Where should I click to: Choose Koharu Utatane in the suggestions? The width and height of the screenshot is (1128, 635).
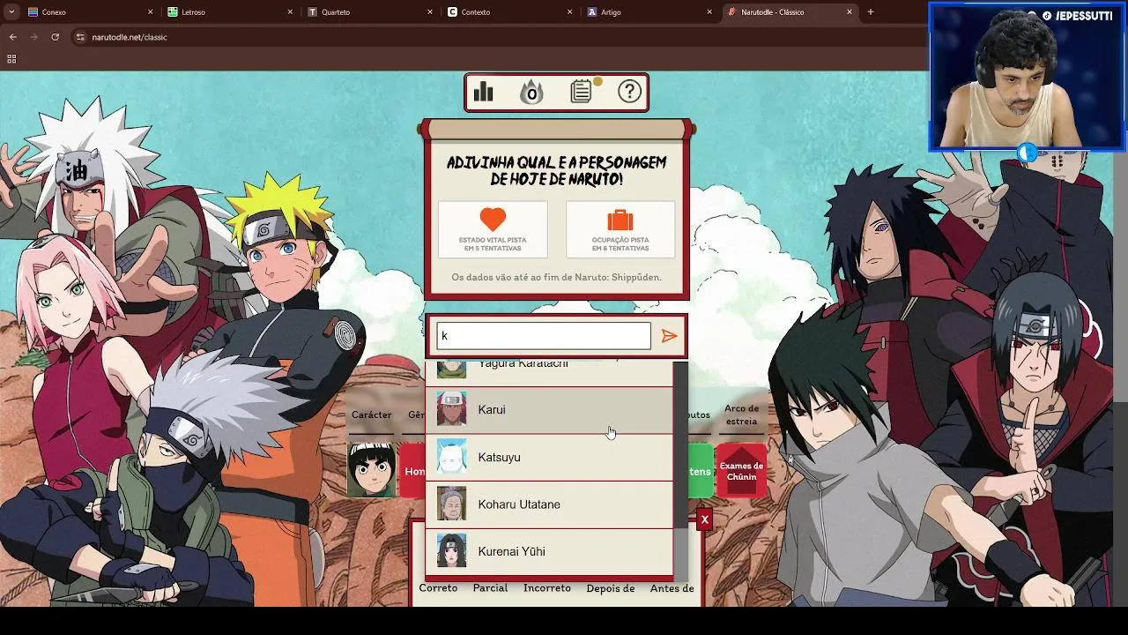[549, 504]
